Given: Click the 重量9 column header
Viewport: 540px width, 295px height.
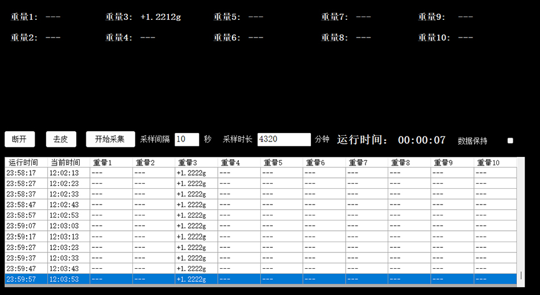Looking at the screenshot, I should tap(452, 163).
